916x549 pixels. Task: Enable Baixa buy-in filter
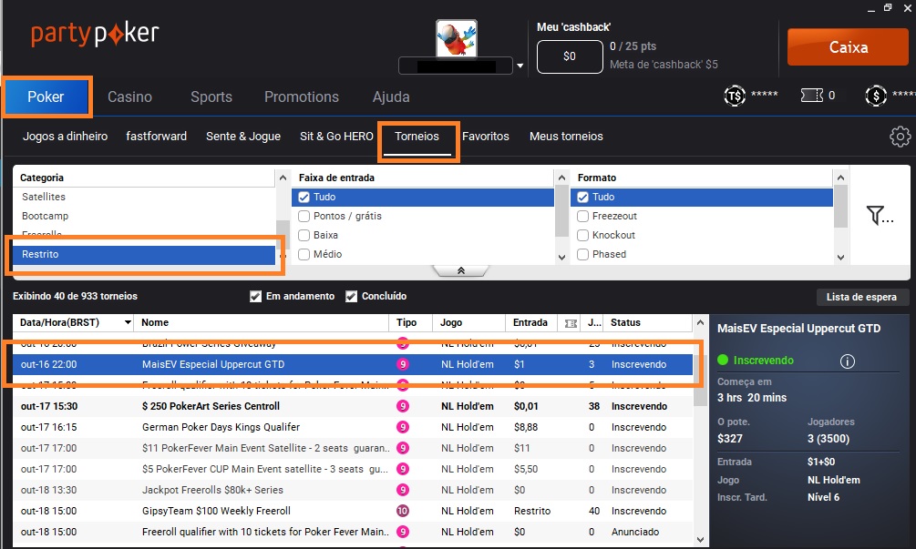click(304, 236)
